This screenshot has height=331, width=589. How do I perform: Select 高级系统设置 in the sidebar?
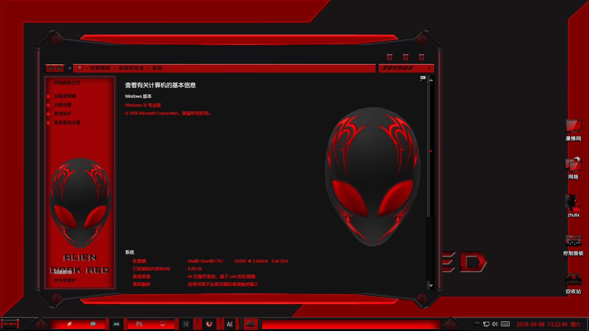tap(67, 122)
